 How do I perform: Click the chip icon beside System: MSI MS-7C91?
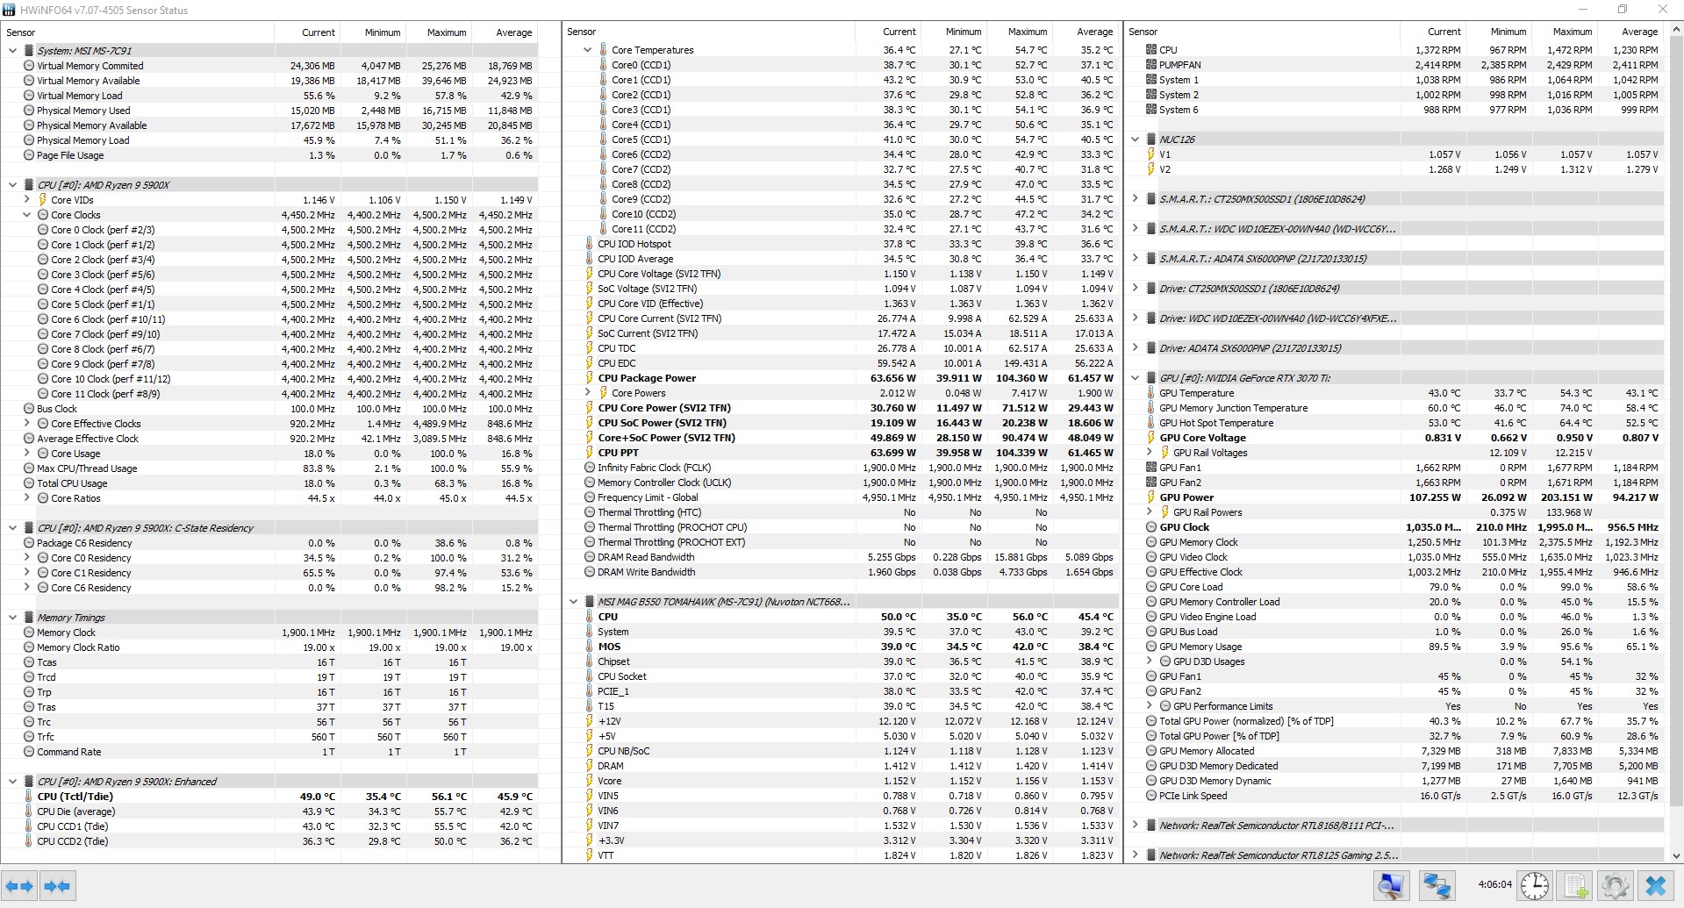point(29,51)
